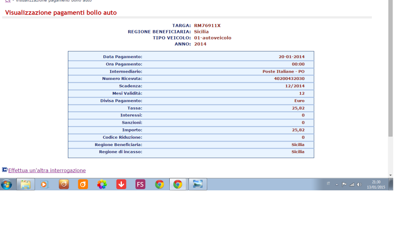
Task: Open the FS application on the taskbar
Action: coord(140,184)
